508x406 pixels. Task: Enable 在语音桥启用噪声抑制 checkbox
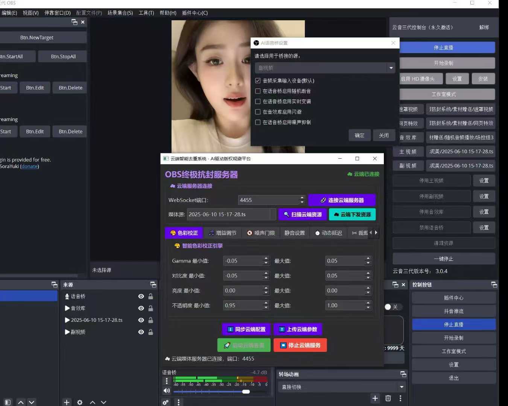(258, 122)
